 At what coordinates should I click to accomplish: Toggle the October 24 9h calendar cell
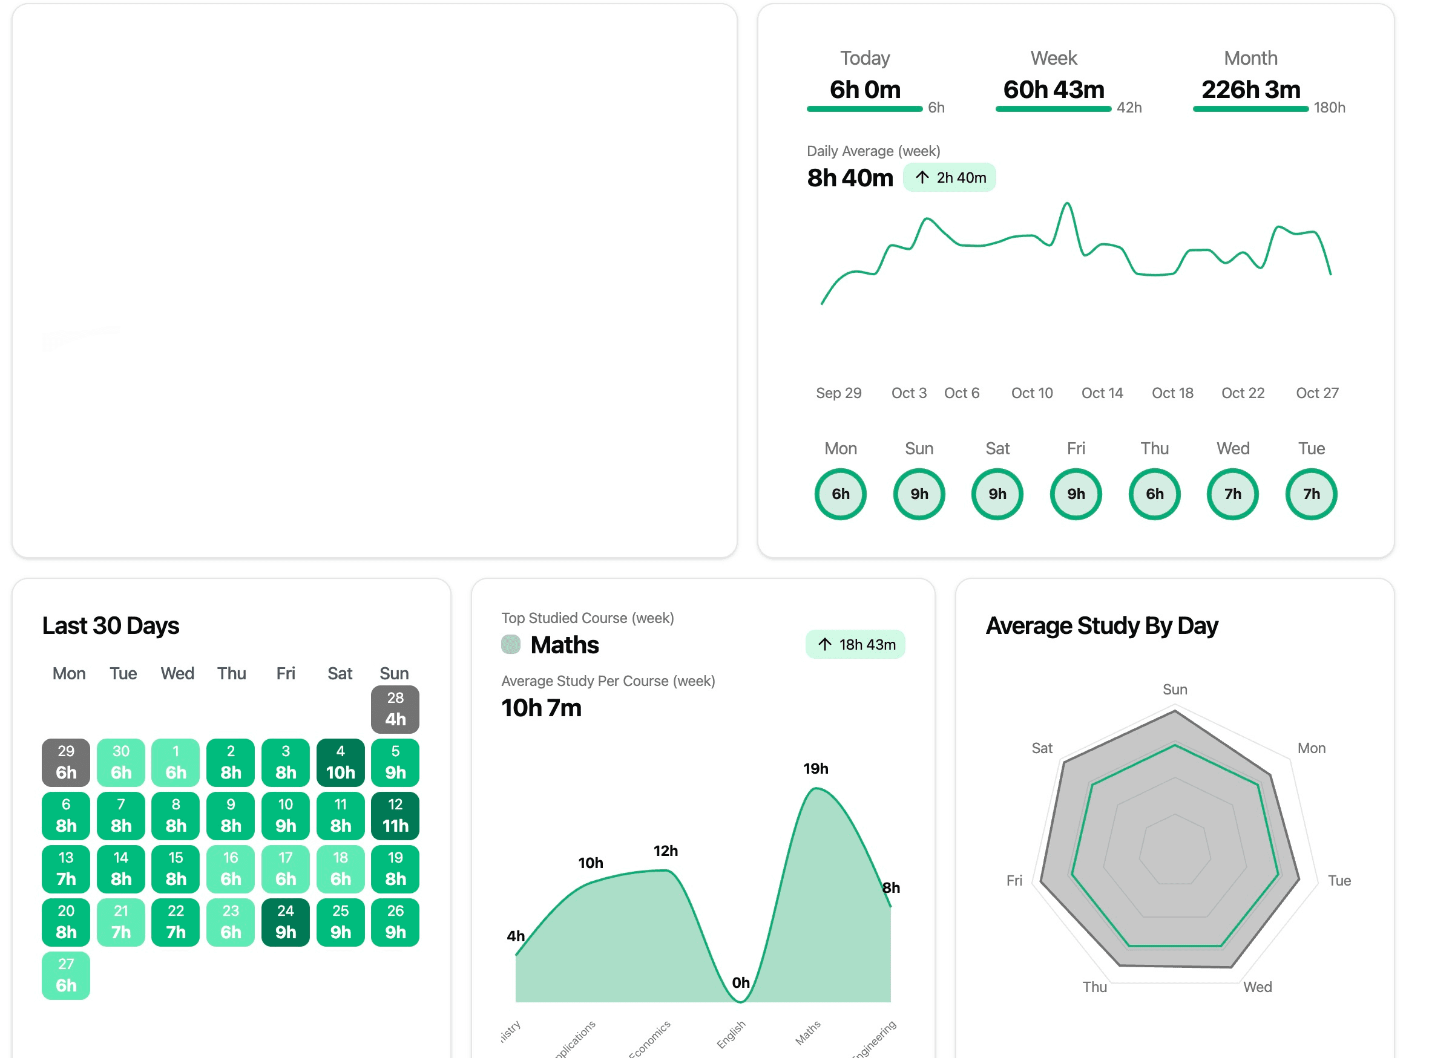coord(285,921)
